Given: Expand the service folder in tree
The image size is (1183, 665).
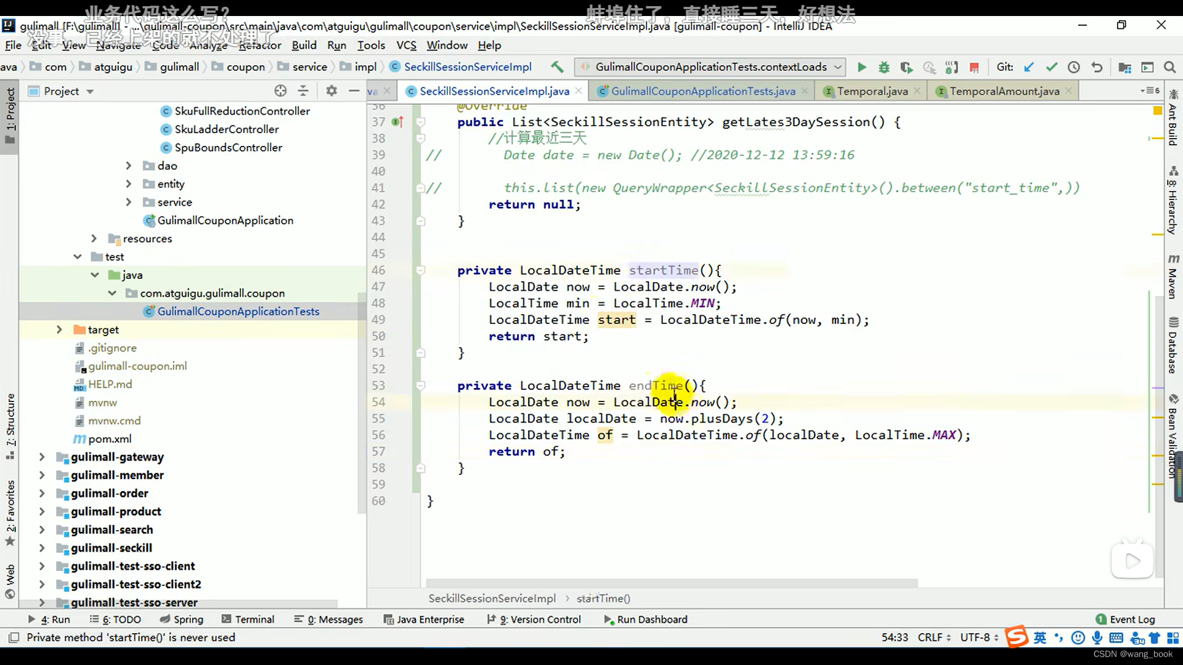Looking at the screenshot, I should coord(128,202).
